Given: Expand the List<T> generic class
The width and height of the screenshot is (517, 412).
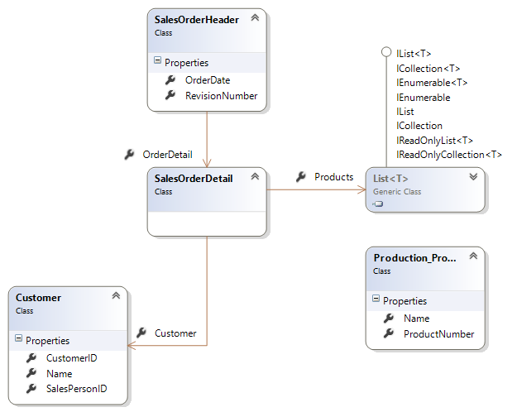Looking at the screenshot, I should 473,176.
